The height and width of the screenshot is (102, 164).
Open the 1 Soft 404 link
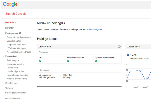point(67,75)
